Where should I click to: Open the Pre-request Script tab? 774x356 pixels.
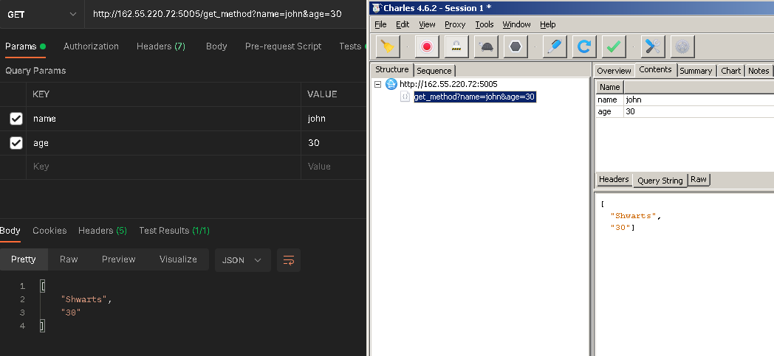(284, 46)
